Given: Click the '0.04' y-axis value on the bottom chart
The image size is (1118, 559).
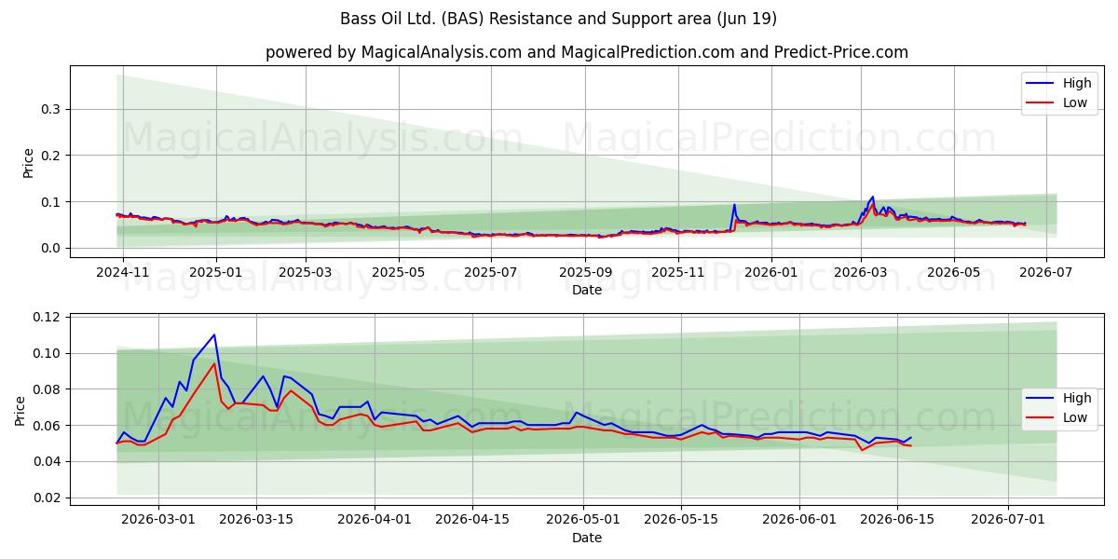Looking at the screenshot, I should tap(48, 461).
